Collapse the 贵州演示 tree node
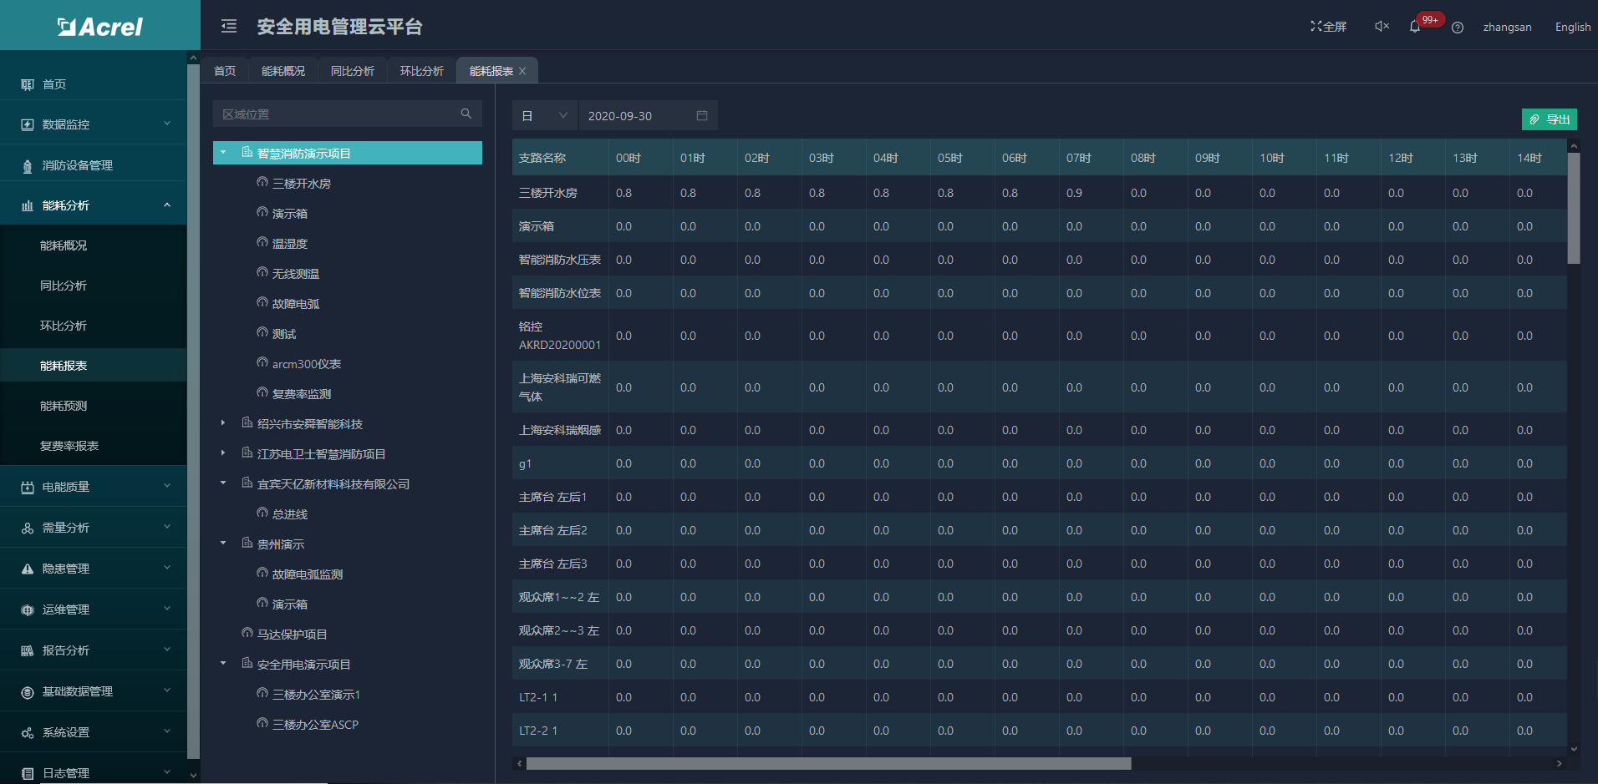The height and width of the screenshot is (784, 1598). [223, 544]
